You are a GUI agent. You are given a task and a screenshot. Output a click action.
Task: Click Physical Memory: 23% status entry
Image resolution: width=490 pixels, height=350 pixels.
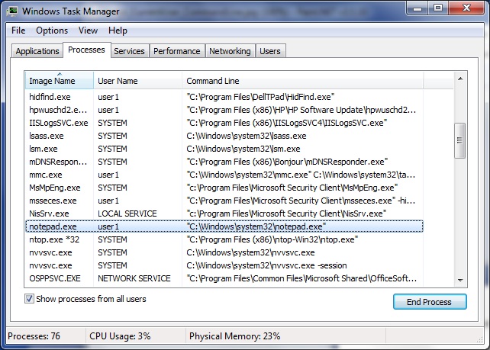point(234,336)
